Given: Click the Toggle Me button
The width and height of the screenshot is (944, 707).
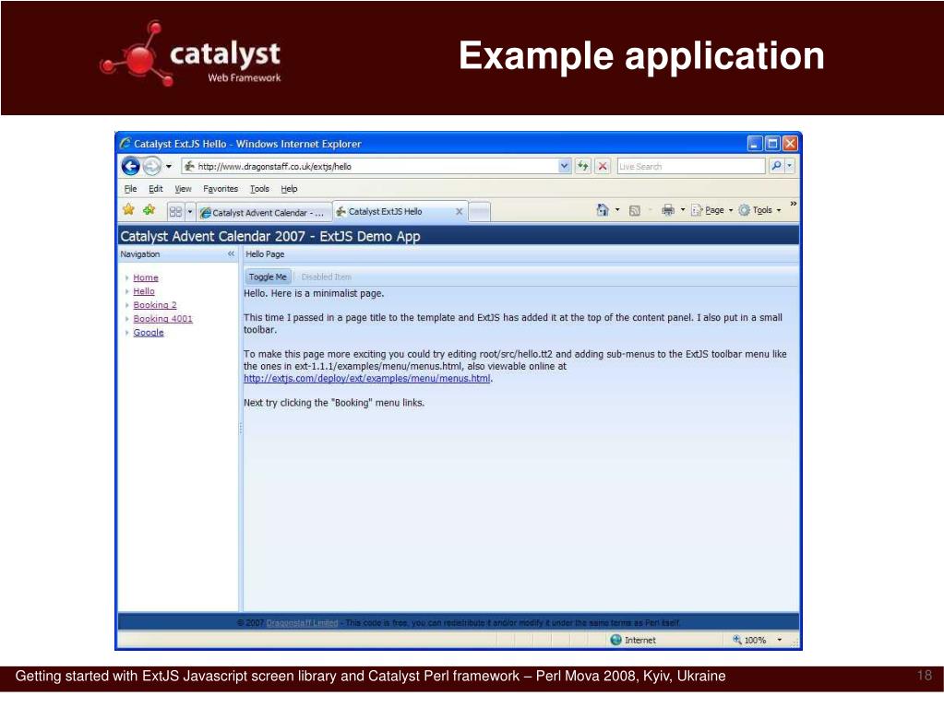Looking at the screenshot, I should click(267, 275).
